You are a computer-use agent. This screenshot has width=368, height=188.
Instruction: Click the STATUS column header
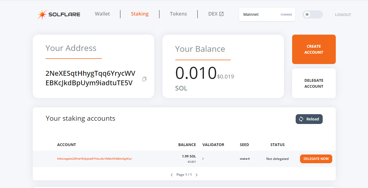[277, 145]
